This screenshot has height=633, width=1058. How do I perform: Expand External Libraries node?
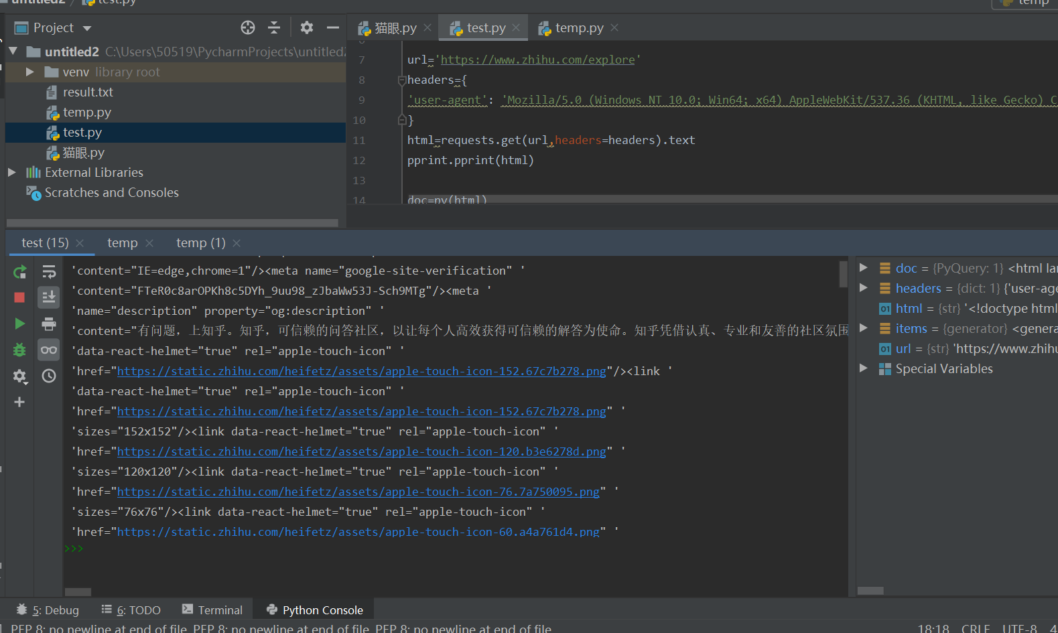(x=12, y=172)
